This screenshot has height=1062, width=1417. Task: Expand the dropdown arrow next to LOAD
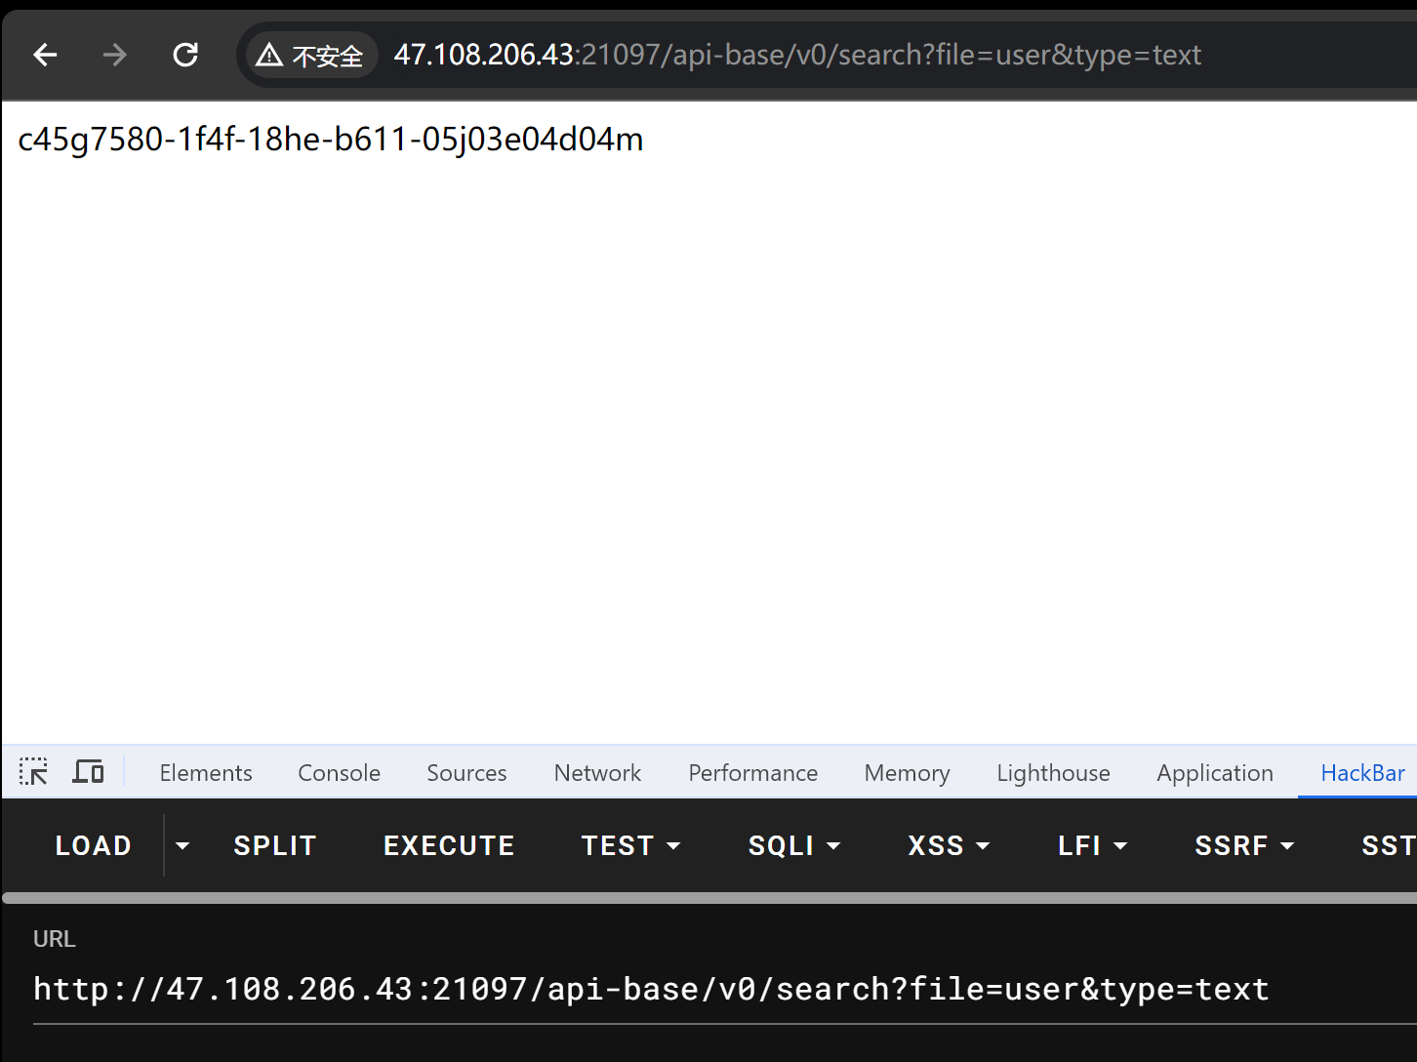(182, 845)
